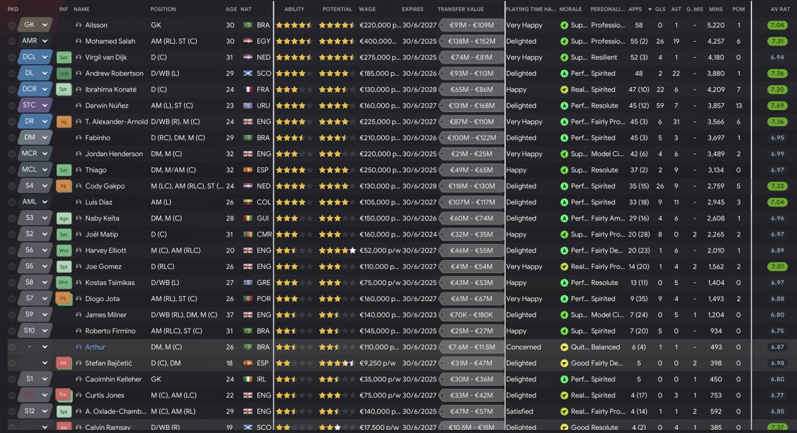Click Darwin Núñez's 7.69 average rating badge

(777, 106)
